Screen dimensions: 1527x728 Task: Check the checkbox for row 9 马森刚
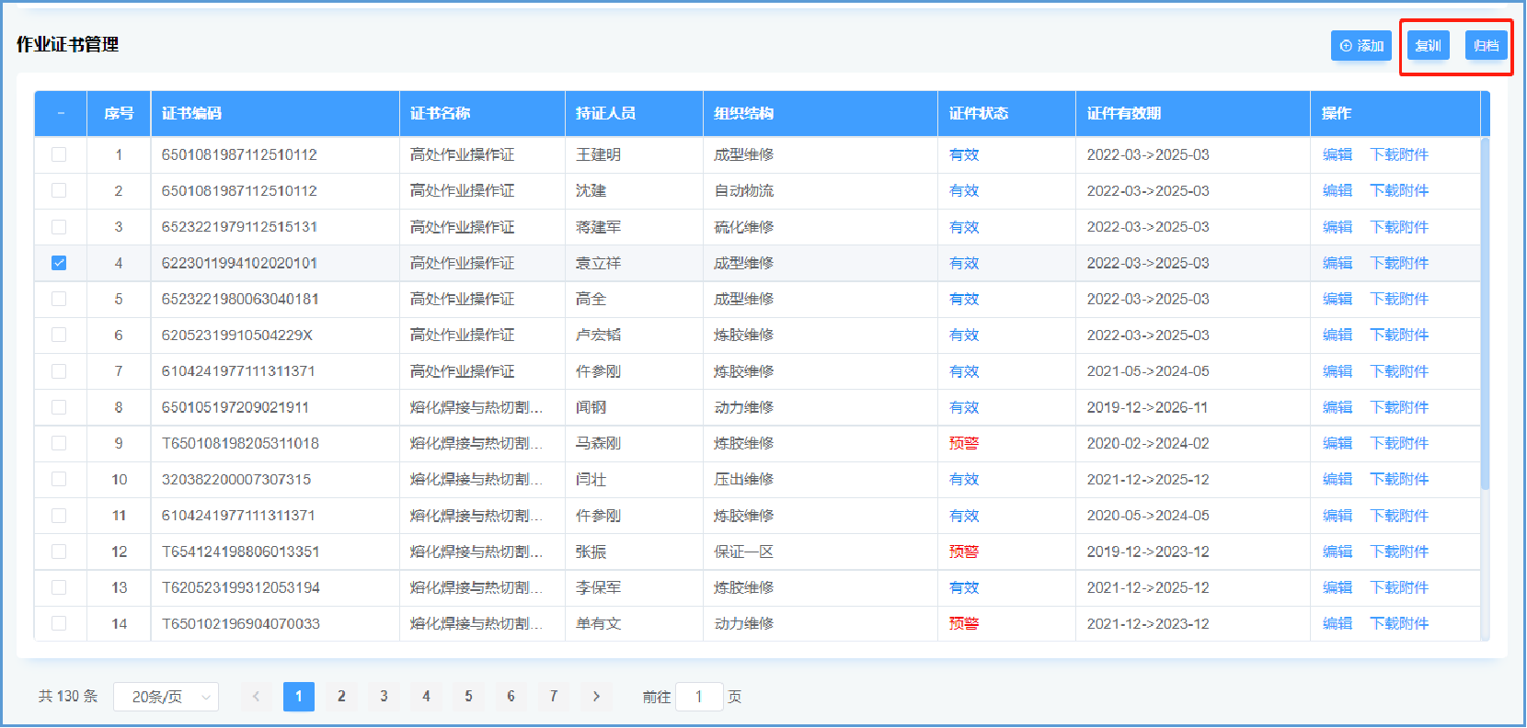59,443
